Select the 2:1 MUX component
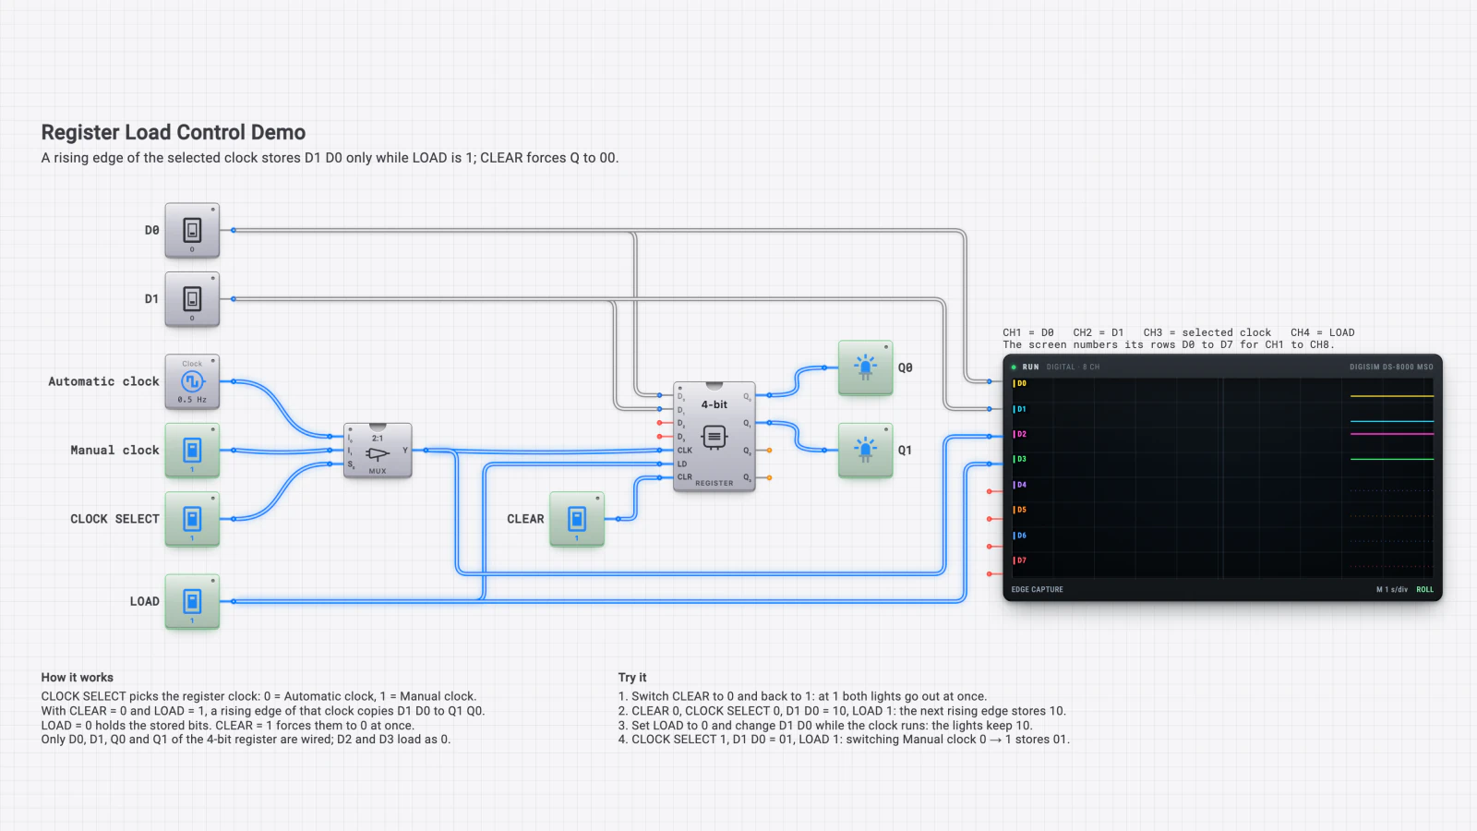The image size is (1477, 831). point(378,451)
